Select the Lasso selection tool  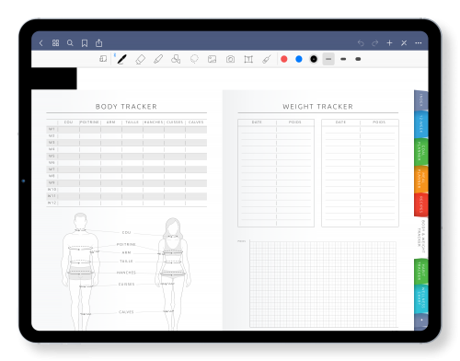click(x=194, y=59)
